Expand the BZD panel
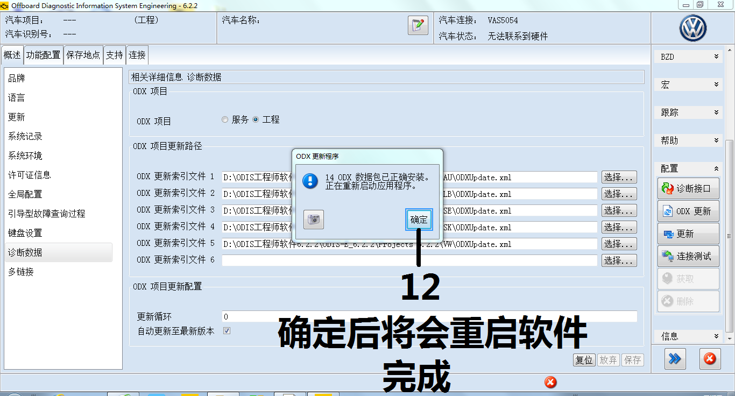The image size is (735, 396). [x=689, y=56]
